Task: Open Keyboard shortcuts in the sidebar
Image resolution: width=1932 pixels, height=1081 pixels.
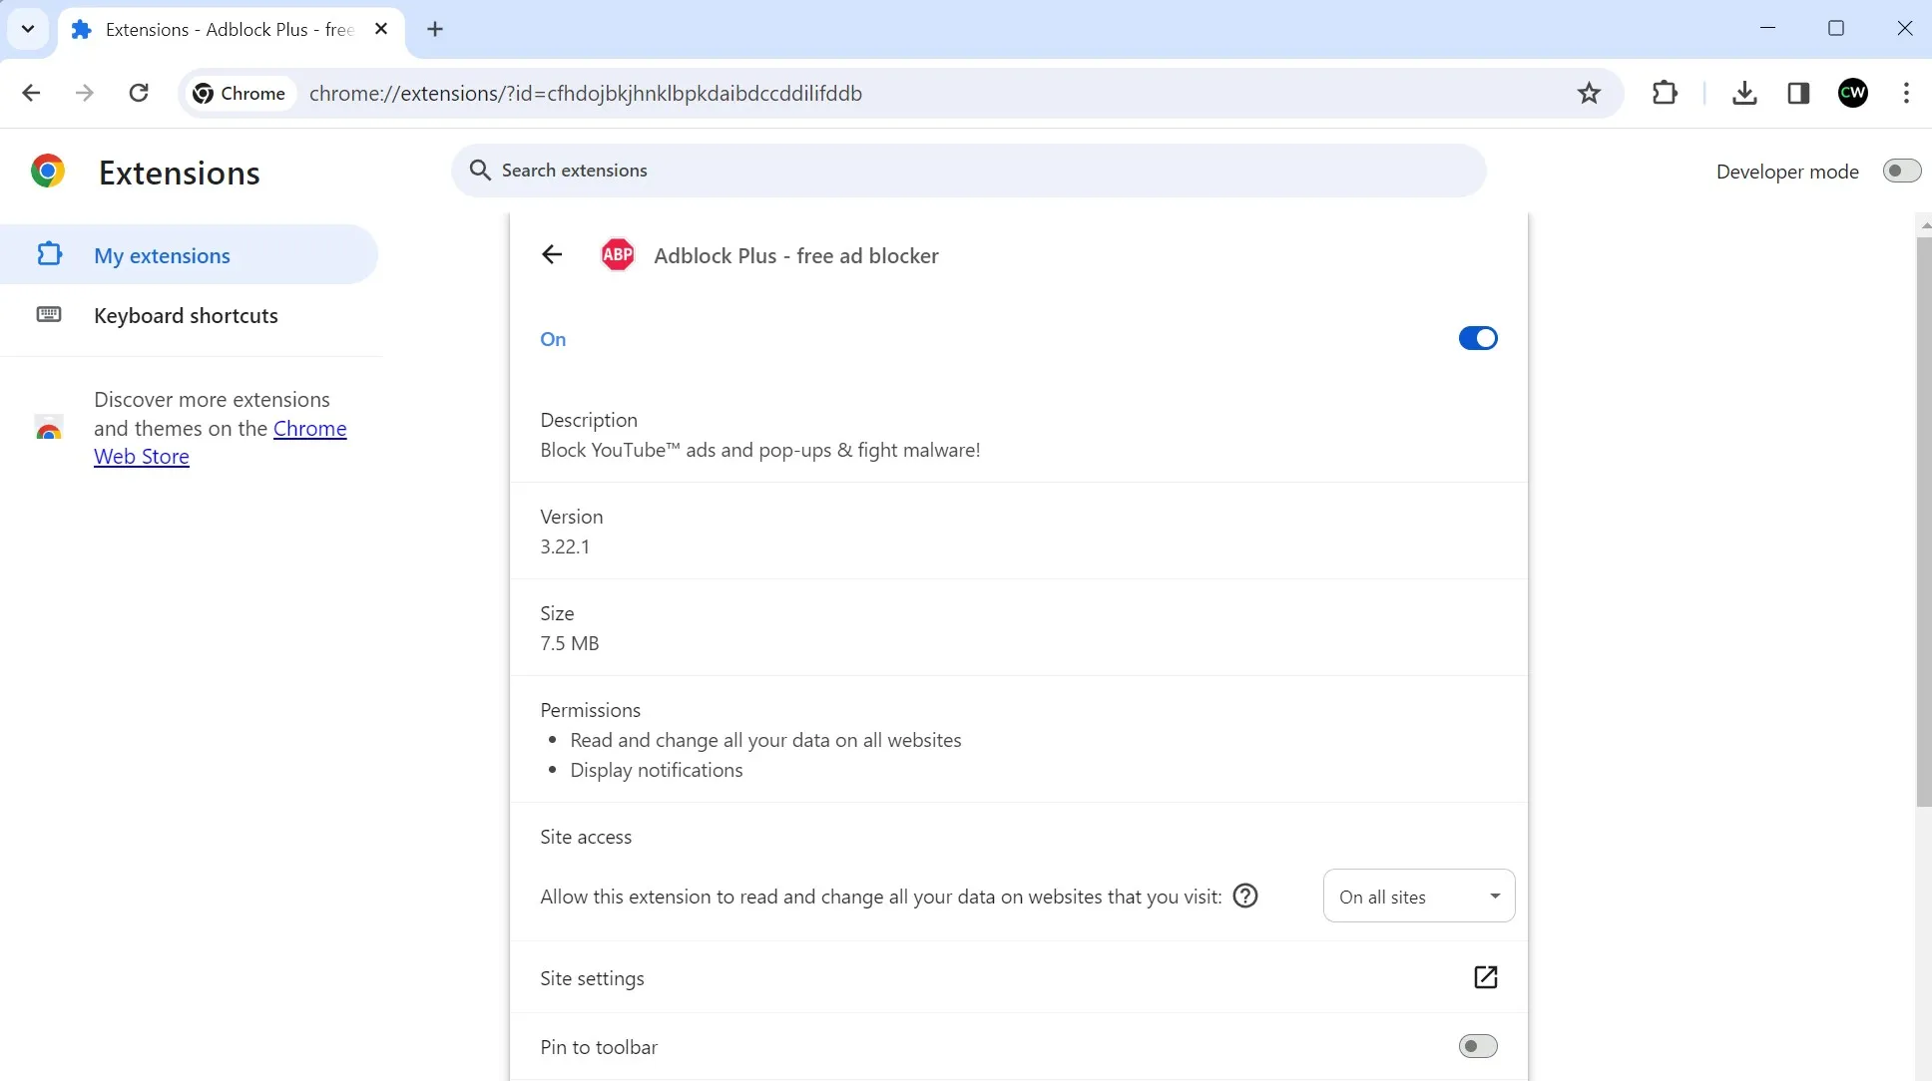Action: (186, 315)
